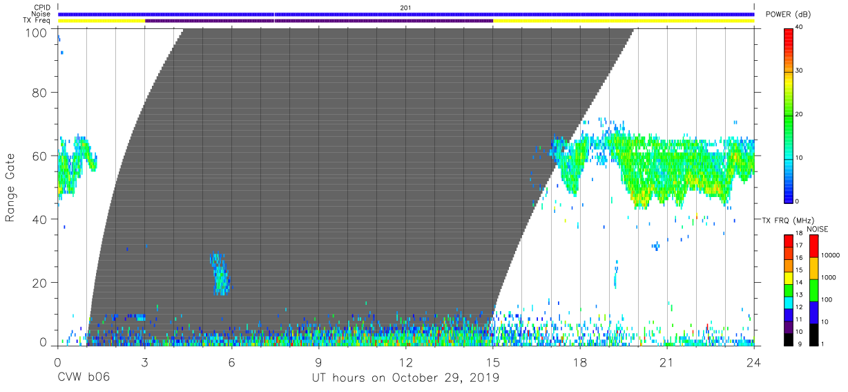Click the 20 tick on the Range Gate axis

[x=41, y=283]
